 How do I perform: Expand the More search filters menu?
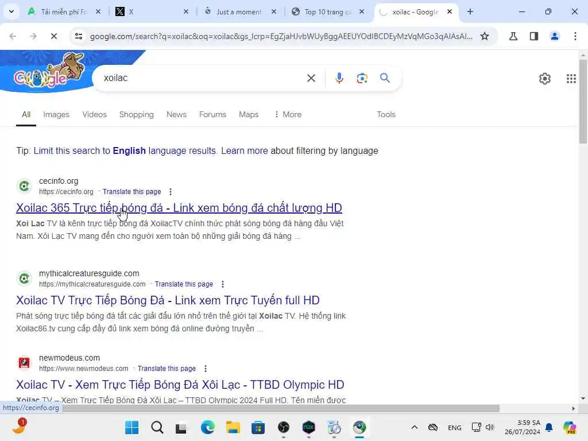tap(288, 114)
